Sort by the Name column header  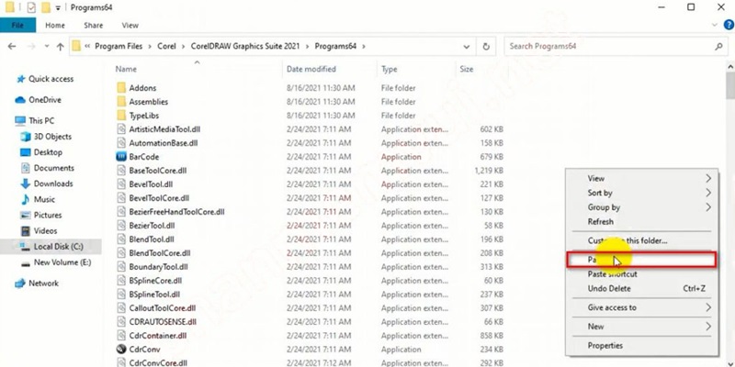point(126,69)
